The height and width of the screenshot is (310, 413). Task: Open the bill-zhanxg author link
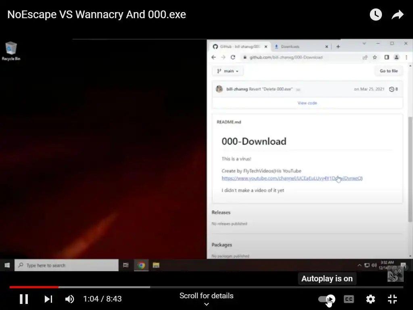pos(237,89)
